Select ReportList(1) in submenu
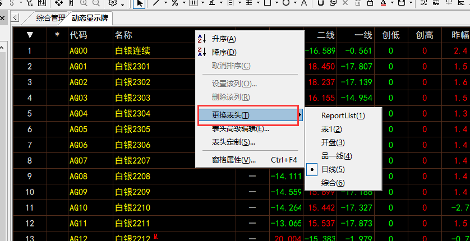This screenshot has height=241, width=470. [x=343, y=115]
